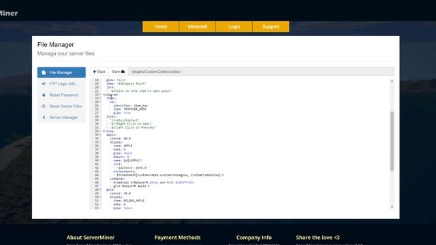Click the editor scroll-up arrow
436x245 pixels.
coord(392,81)
